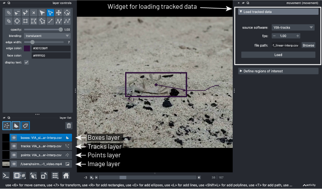This screenshot has width=322, height=189.
Task: Toggle display text checkbox
Action: (x=26, y=62)
